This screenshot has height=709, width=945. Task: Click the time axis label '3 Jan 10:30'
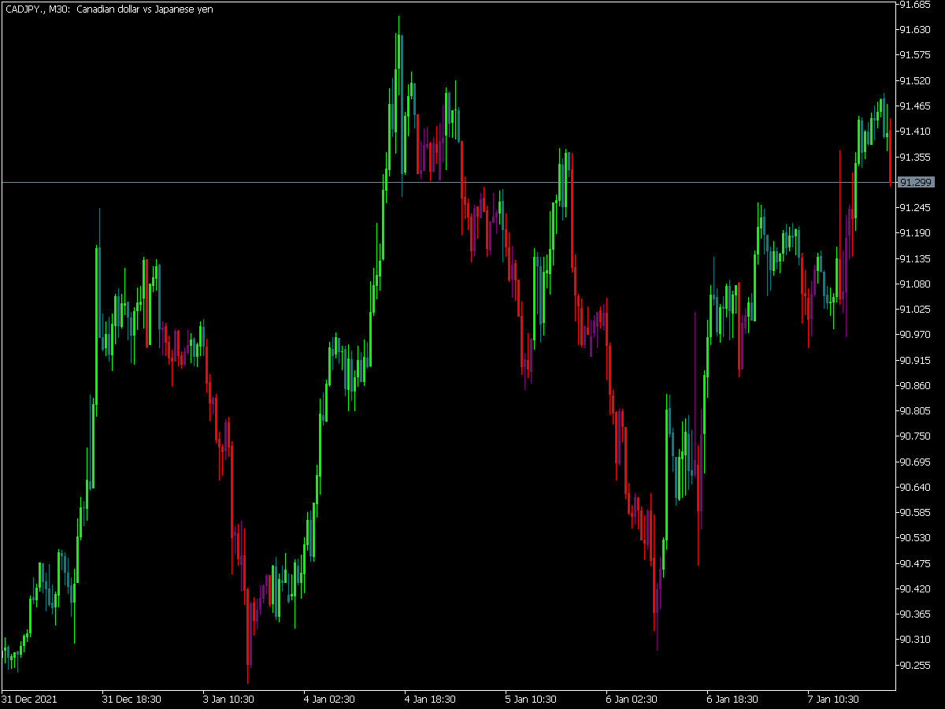coord(229,700)
